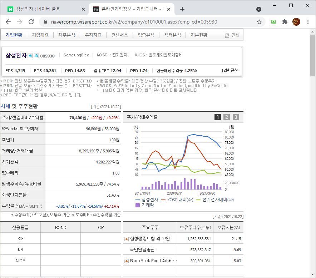The height and width of the screenshot is (278, 316).
Task: Click the browser forward arrow
Action: click(20, 22)
